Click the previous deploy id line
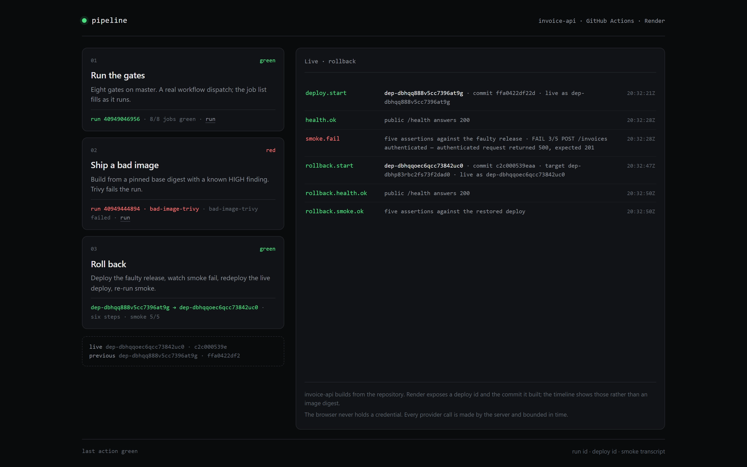747x467 pixels. click(164, 356)
